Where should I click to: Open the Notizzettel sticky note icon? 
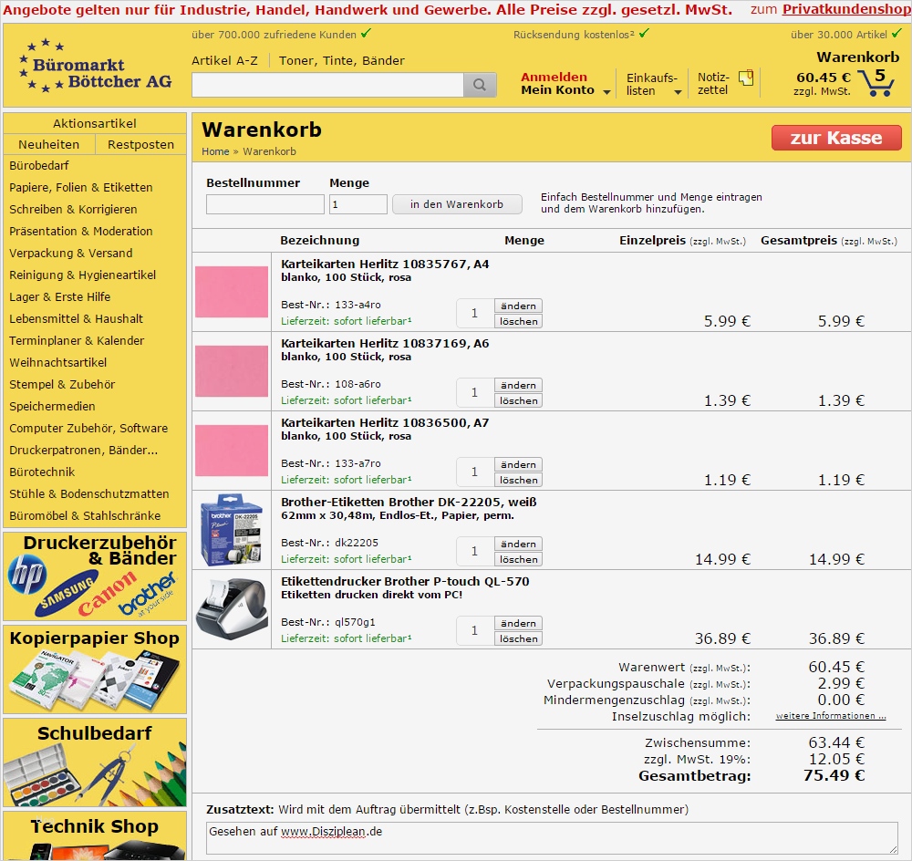(746, 78)
